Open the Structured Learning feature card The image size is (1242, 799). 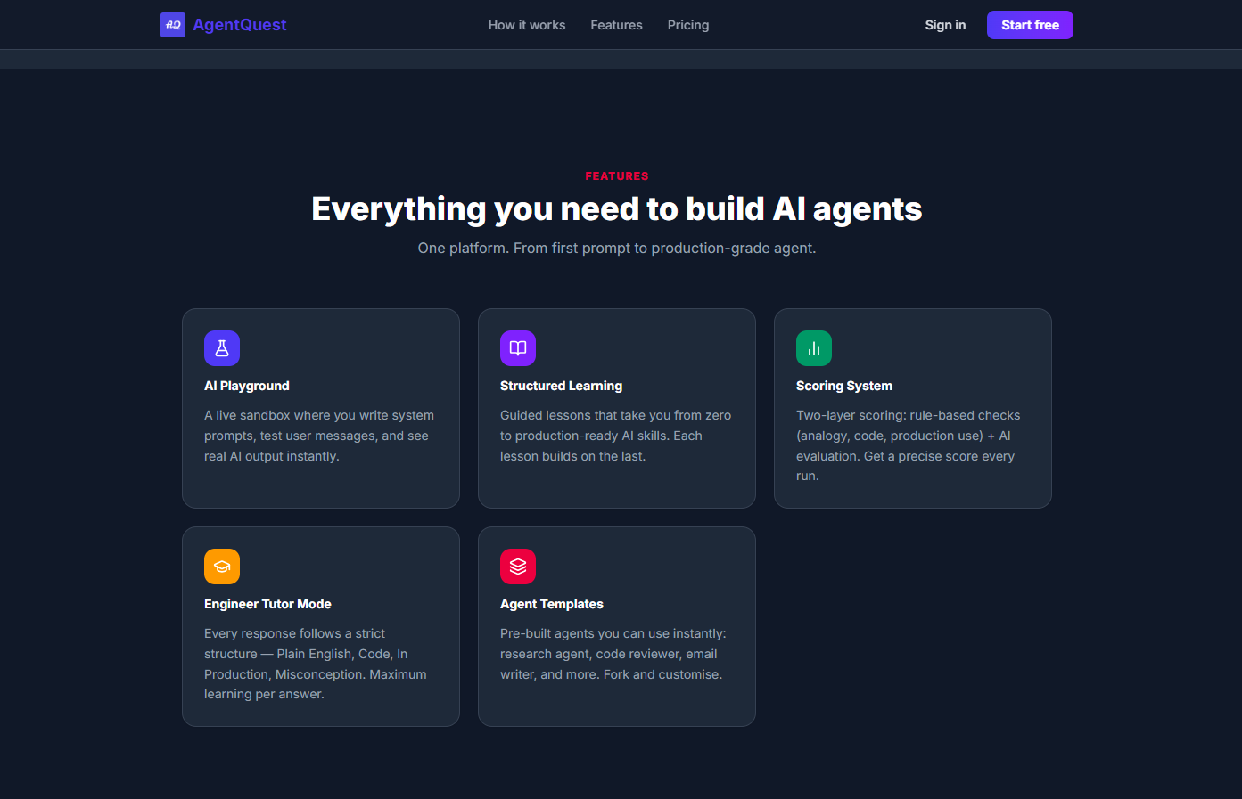(616, 408)
